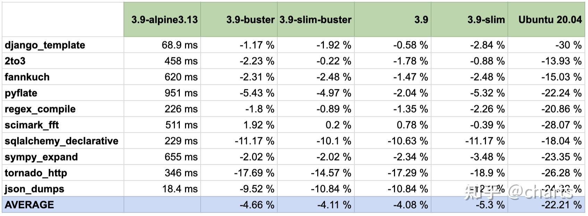
Task: Click the 68.9 ms cell
Action: coord(179,45)
